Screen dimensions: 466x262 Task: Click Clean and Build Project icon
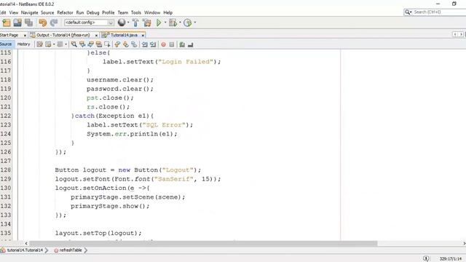[147, 23]
